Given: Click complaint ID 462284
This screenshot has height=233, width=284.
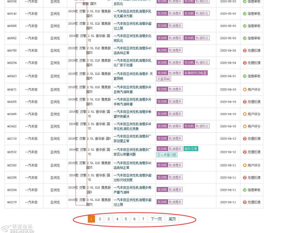Looking at the screenshot, I should click(12, 190).
